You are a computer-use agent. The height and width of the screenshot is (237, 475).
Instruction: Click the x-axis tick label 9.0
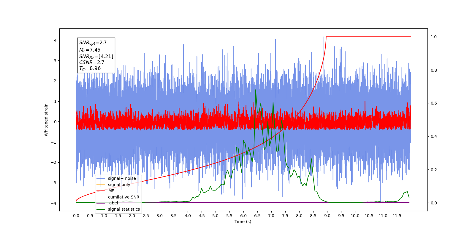(x=327, y=216)
